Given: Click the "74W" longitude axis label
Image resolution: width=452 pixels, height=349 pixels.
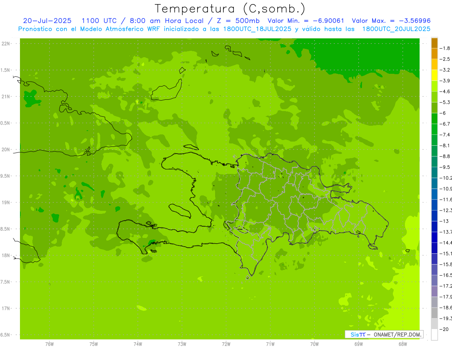Looking at the screenshot, I should pyautogui.click(x=137, y=344).
